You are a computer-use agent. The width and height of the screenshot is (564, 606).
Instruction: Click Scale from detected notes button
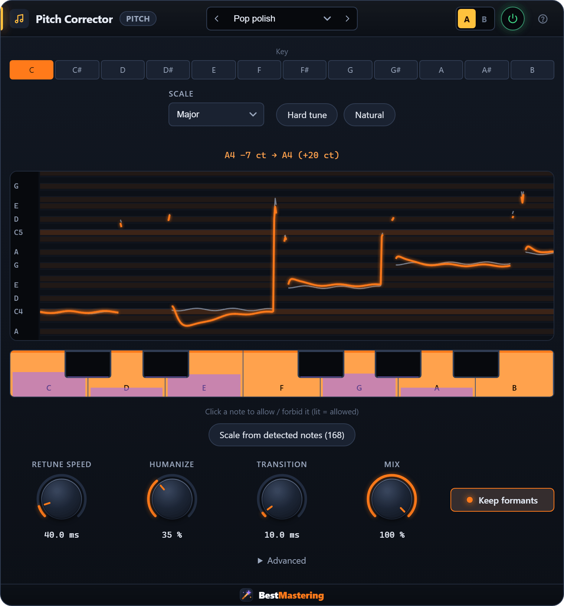pos(282,435)
